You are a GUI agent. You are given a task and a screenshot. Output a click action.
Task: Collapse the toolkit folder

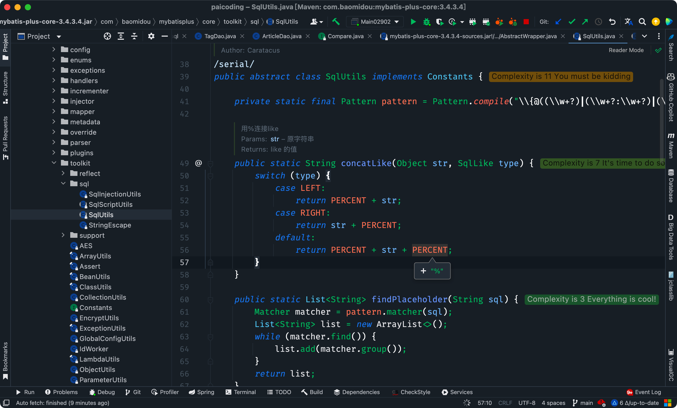point(54,163)
